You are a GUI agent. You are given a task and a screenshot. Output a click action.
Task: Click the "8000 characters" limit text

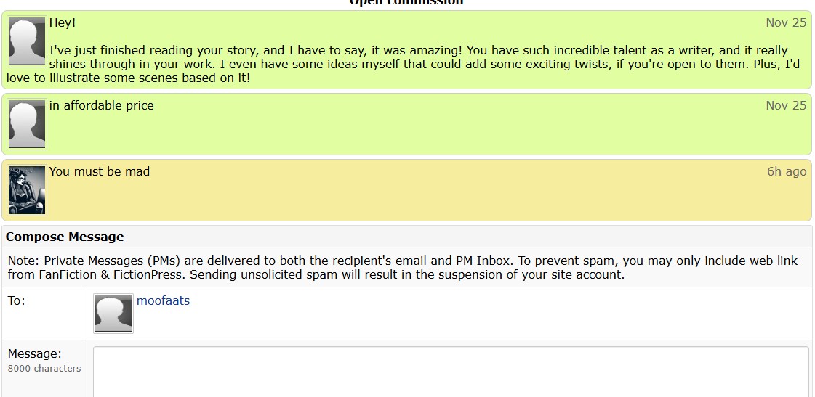click(x=44, y=368)
